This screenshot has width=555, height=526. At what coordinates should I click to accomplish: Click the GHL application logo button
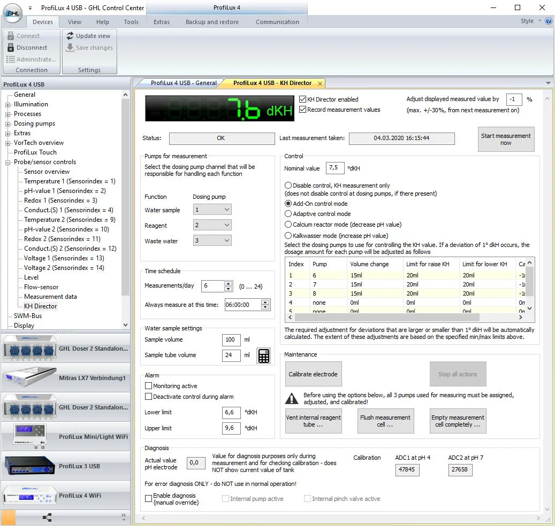pos(13,14)
